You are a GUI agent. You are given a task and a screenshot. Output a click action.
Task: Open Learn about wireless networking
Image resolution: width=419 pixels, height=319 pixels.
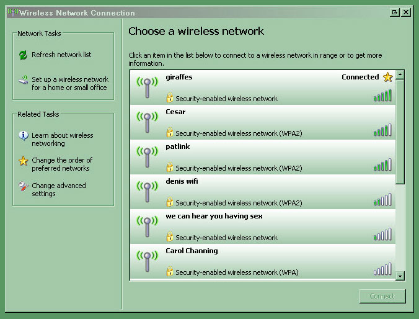click(x=62, y=139)
